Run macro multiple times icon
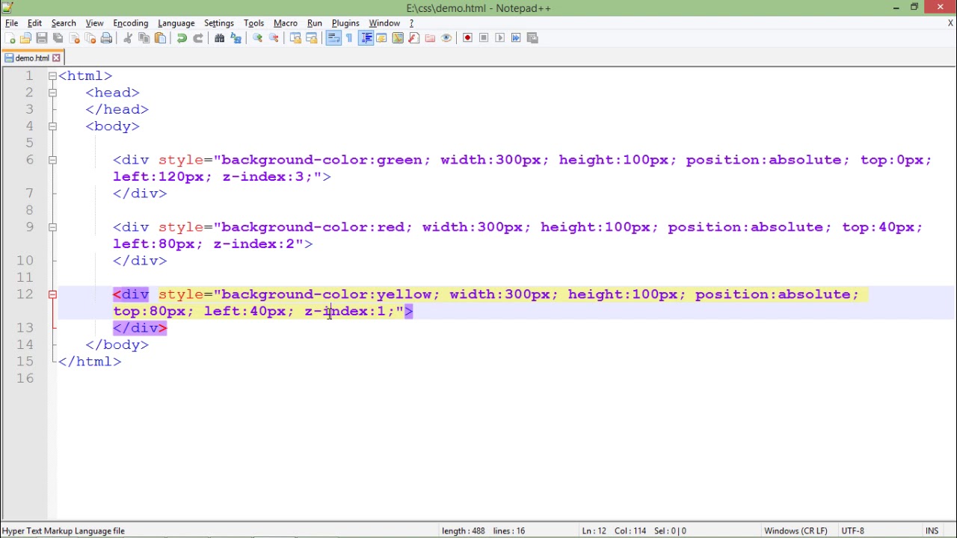This screenshot has height=538, width=957. click(x=516, y=38)
